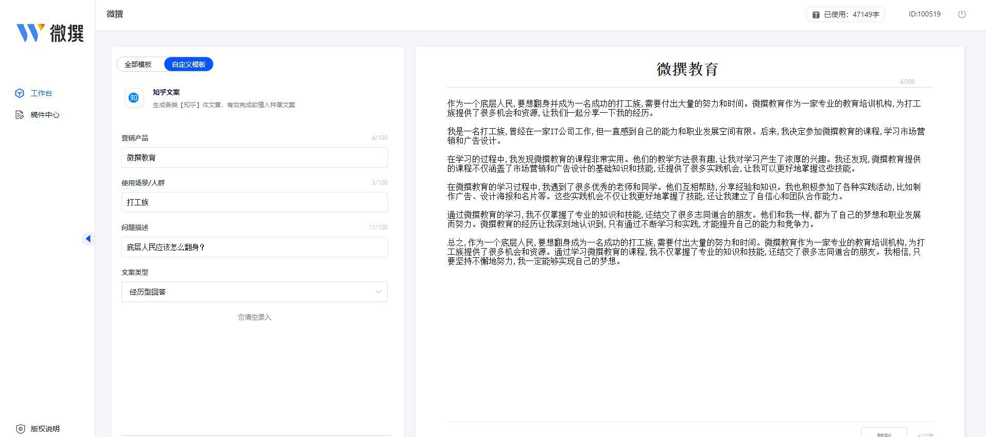Focus the 问题描述 input field

(x=254, y=247)
